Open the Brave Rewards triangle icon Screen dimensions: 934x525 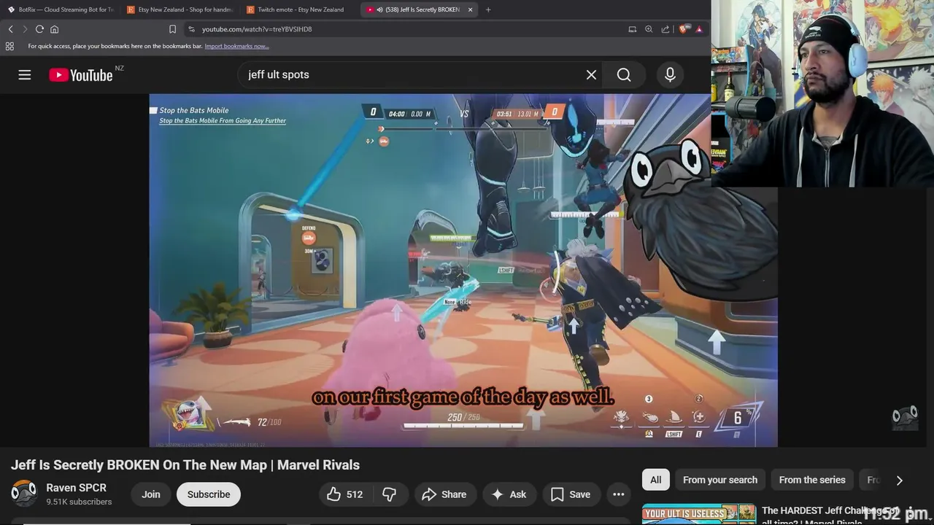(699, 29)
